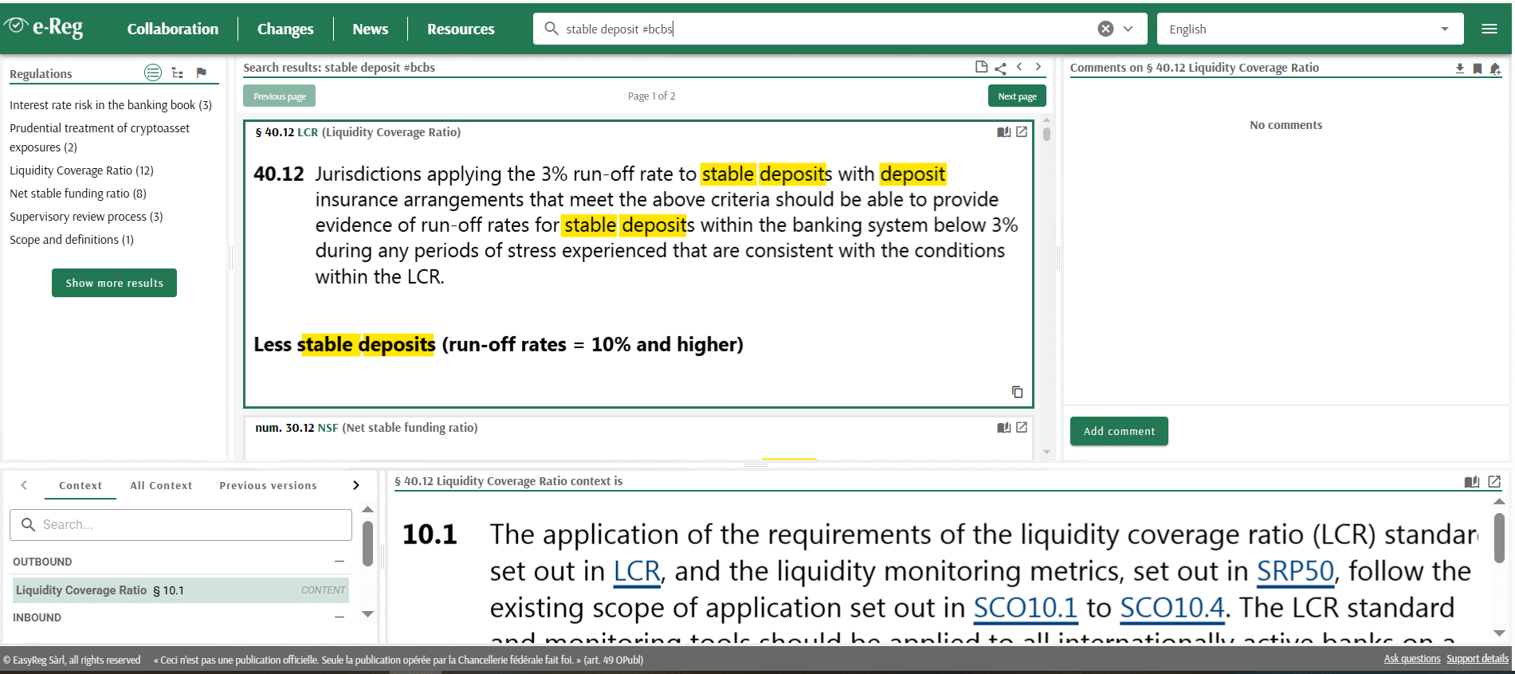Open § 40.12 LCR in new window

coord(1022,131)
